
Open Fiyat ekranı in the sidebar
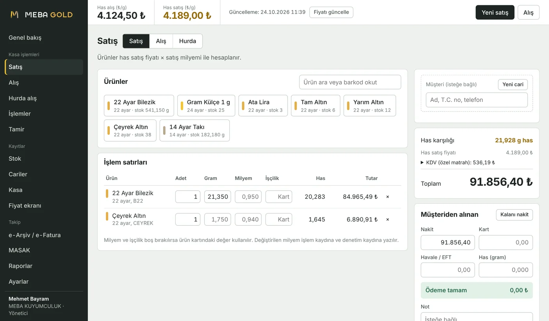tap(44, 206)
